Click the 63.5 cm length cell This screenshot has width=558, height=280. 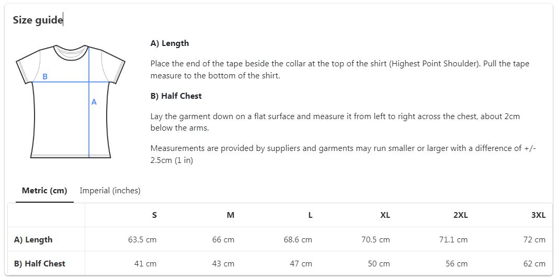point(142,239)
